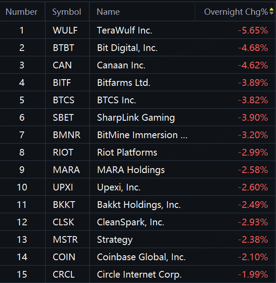Select Circle Internet Corp. name
Viewport: 276px width, 283px height.
coord(139,275)
